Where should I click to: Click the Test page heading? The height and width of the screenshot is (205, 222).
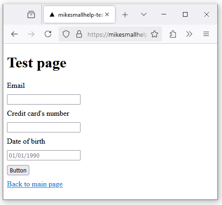[x=37, y=63]
